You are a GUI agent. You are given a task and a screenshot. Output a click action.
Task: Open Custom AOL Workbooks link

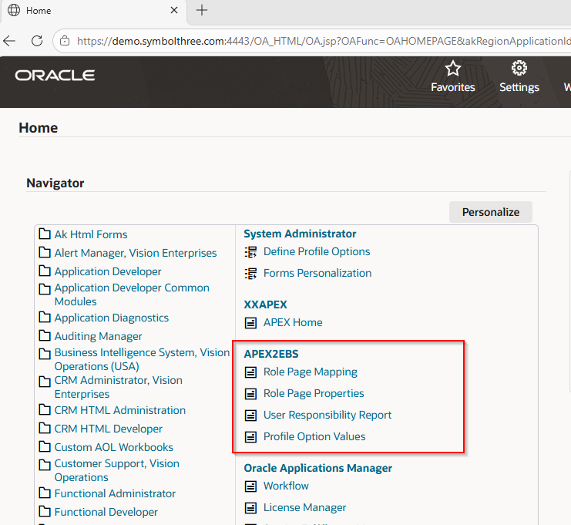[x=113, y=447]
